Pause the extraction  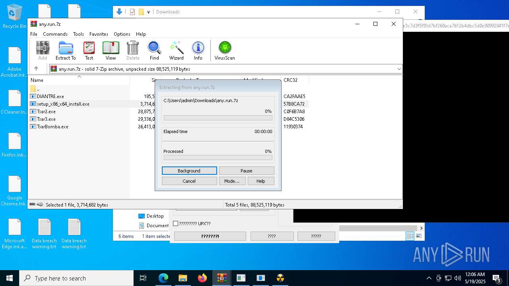click(x=247, y=171)
